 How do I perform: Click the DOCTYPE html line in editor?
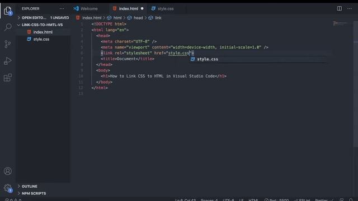pyautogui.click(x=109, y=24)
